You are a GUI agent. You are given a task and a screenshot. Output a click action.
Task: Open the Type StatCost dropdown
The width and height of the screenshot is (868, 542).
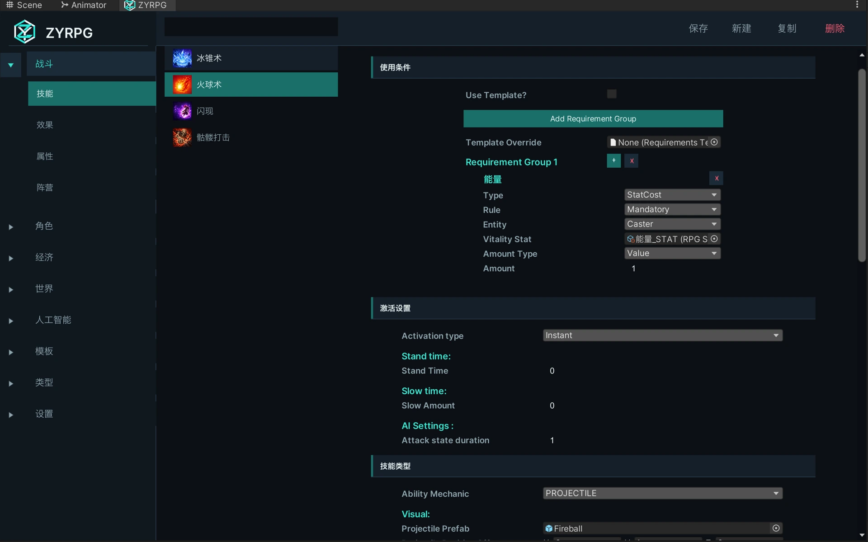tap(672, 195)
